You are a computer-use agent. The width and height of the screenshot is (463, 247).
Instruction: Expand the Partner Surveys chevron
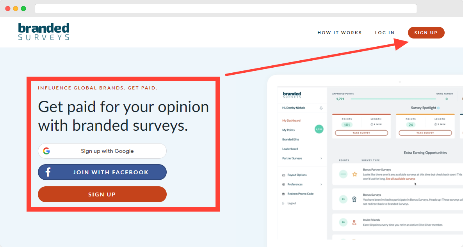[x=321, y=158]
